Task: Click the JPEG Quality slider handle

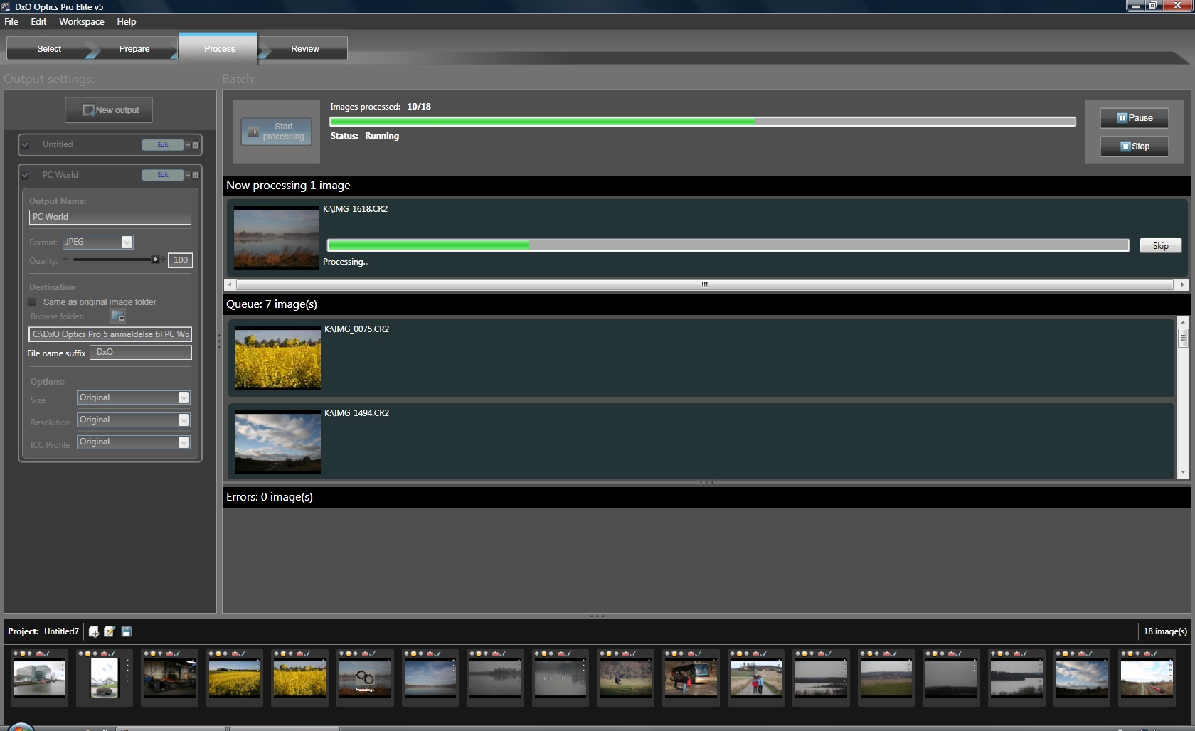Action: tap(155, 260)
